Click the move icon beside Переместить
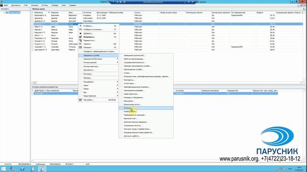 [x=80, y=40]
